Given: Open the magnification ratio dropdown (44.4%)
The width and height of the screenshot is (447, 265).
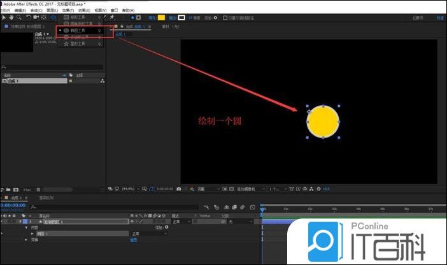Looking at the screenshot, I should click(132, 189).
